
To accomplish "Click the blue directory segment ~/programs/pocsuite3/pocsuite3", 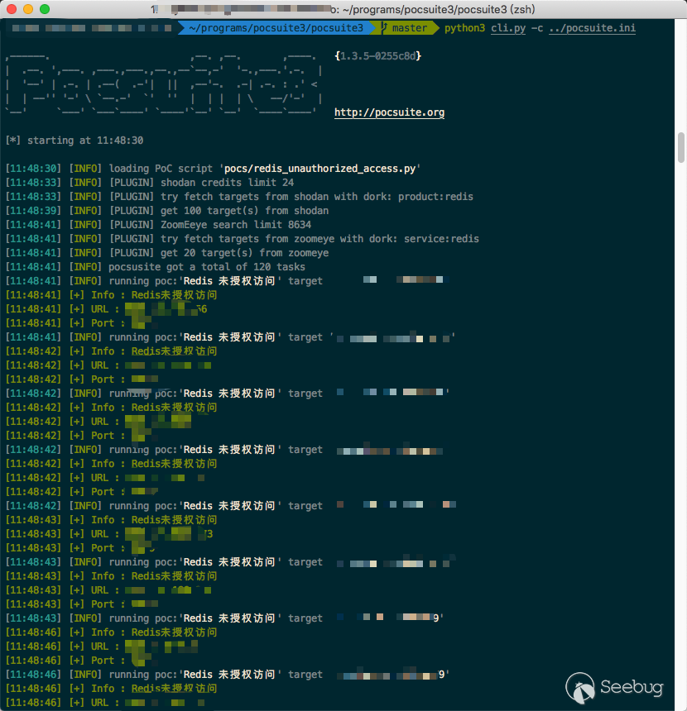I will coord(277,27).
